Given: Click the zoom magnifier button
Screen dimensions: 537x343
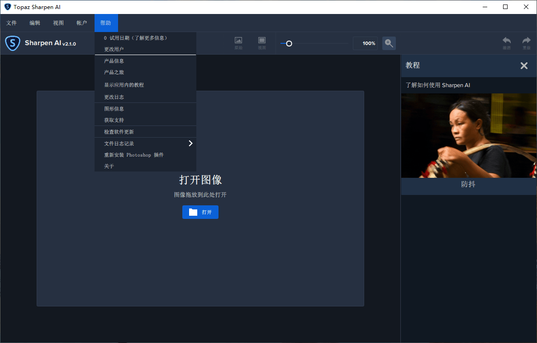Looking at the screenshot, I should [389, 43].
